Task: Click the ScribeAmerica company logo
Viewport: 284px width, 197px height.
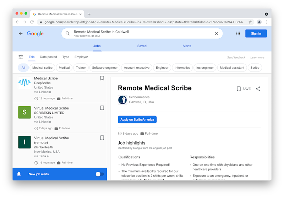Action: coord(122,100)
